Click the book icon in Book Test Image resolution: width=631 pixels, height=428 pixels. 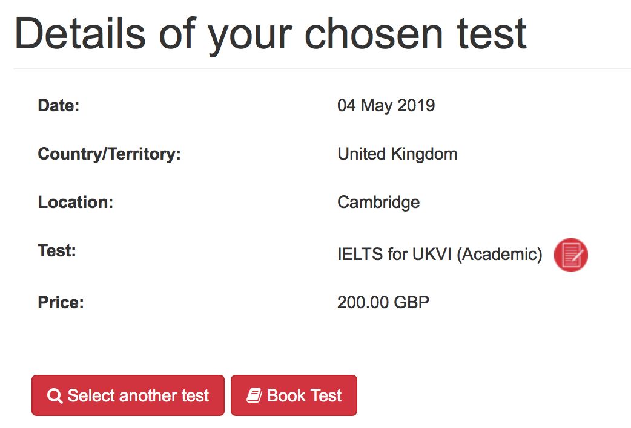tap(254, 396)
